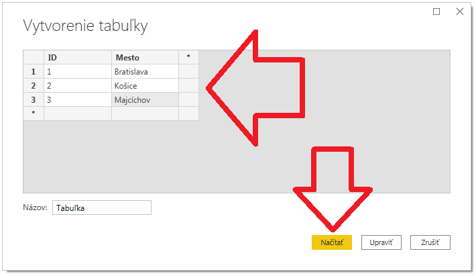Add a new column via asterisk header

coord(188,58)
